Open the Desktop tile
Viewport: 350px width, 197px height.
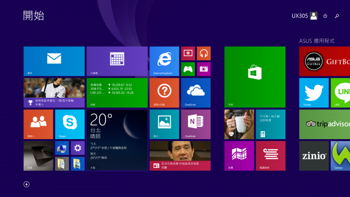coord(38,156)
